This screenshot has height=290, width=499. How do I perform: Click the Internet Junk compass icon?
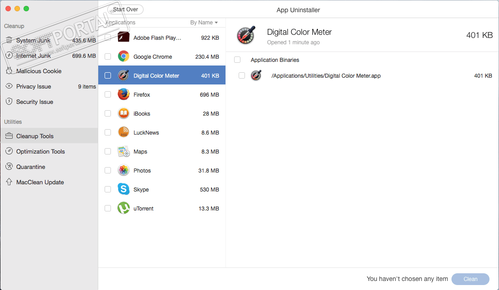click(x=9, y=56)
